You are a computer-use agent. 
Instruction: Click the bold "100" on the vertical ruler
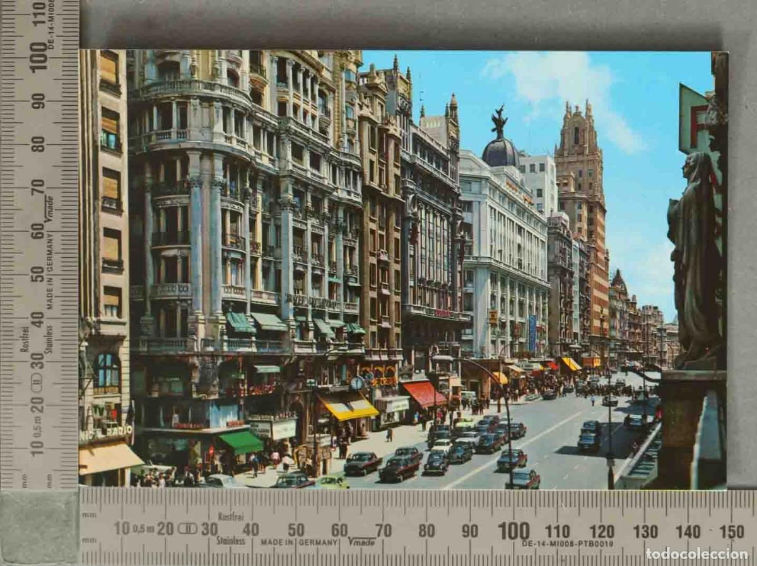tap(38, 57)
